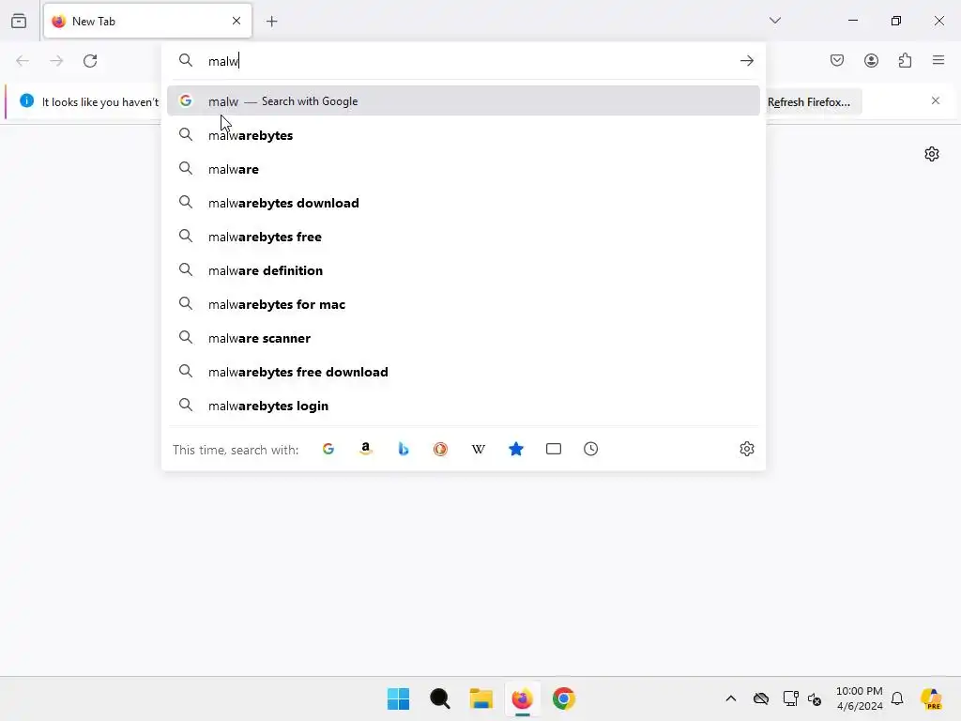Minimize the Firefox window
The width and height of the screenshot is (961, 721).
tap(853, 21)
